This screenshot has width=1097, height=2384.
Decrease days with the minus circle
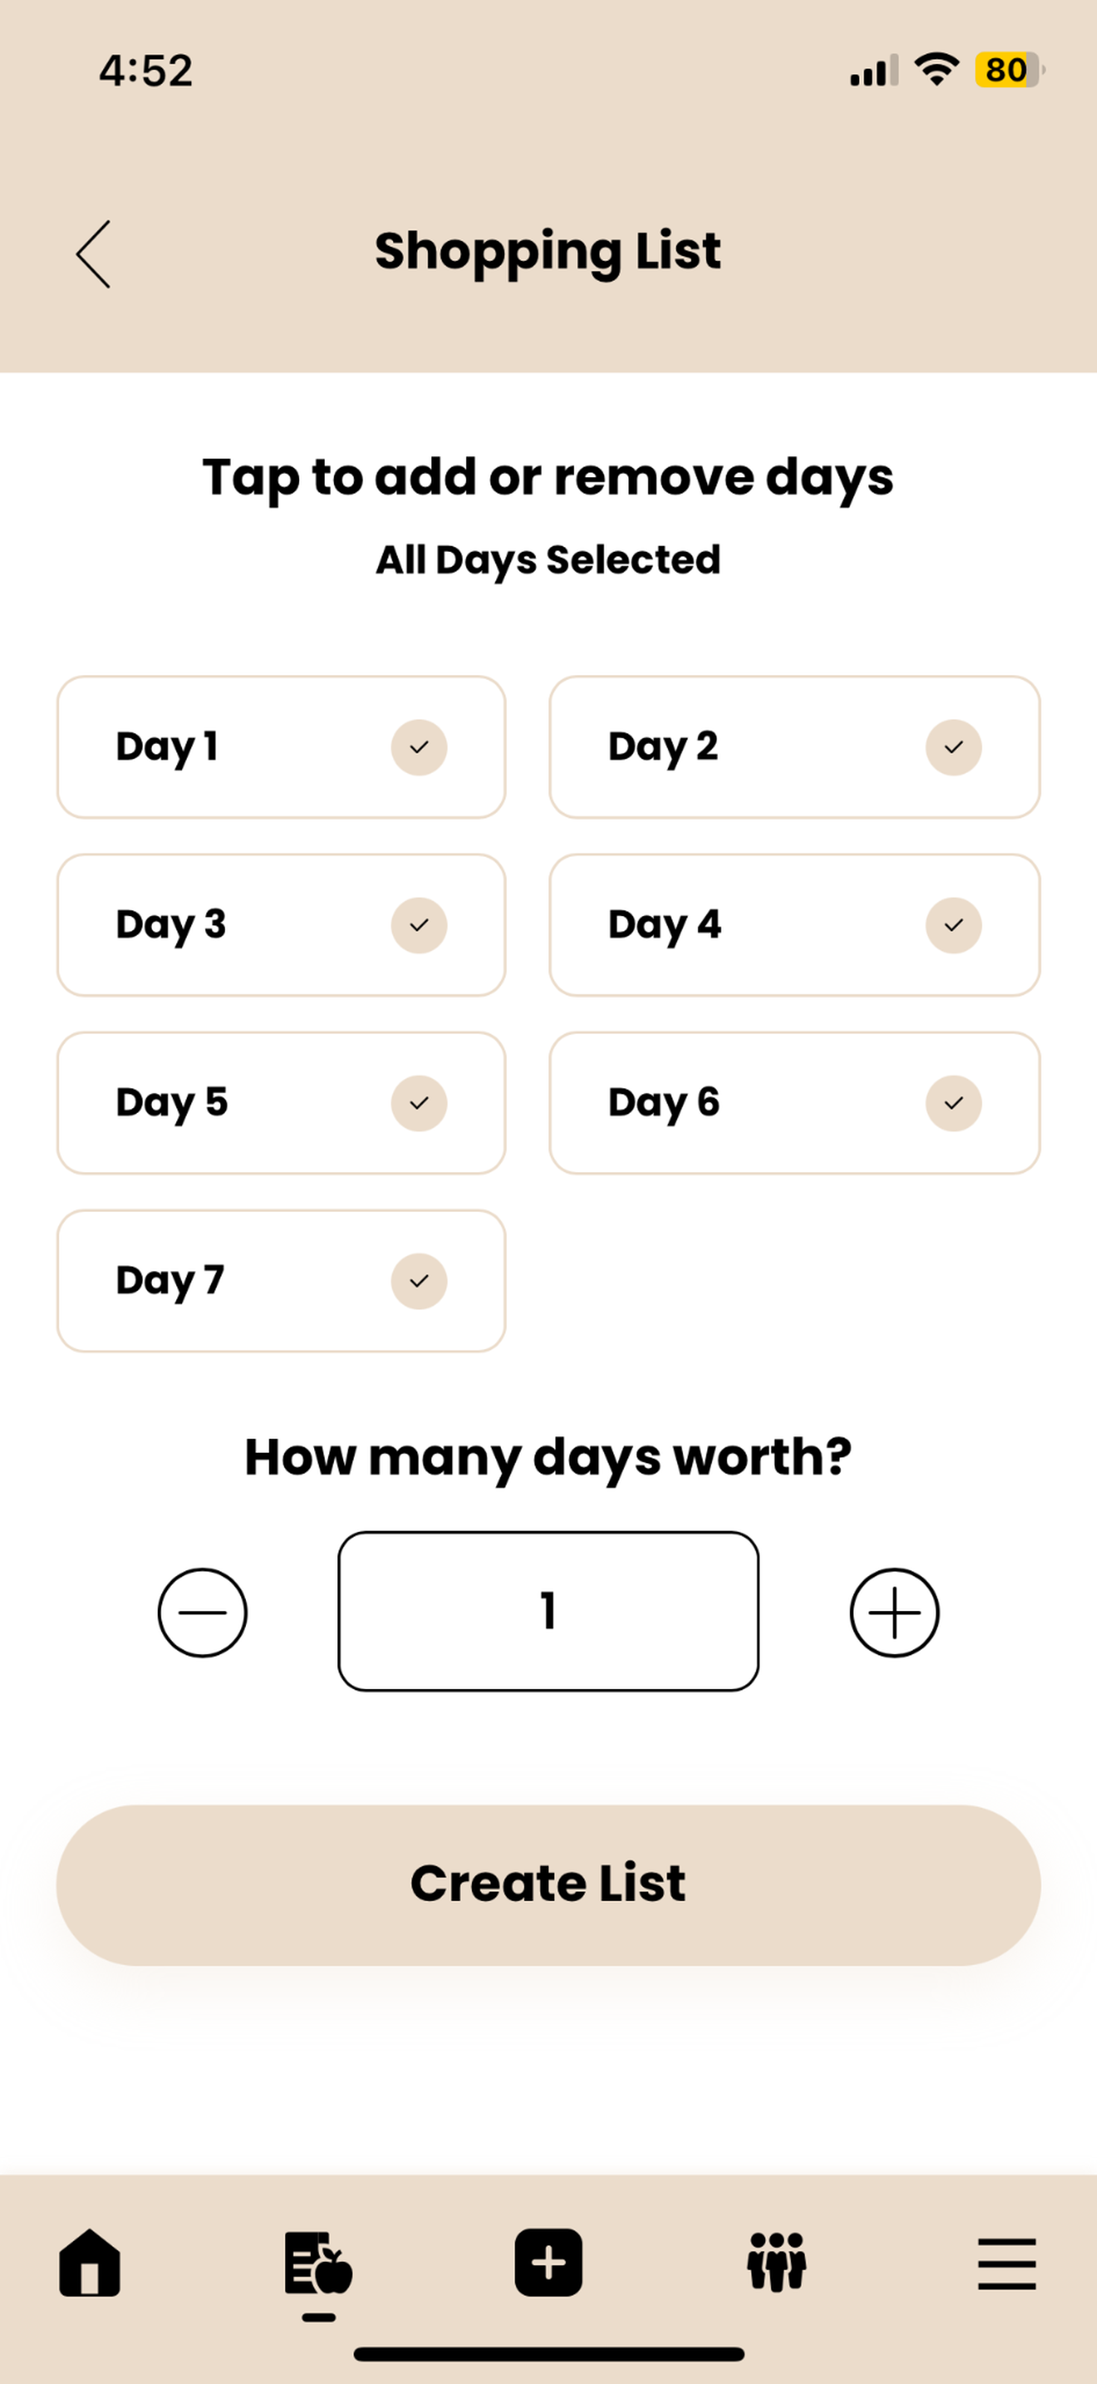tap(203, 1613)
